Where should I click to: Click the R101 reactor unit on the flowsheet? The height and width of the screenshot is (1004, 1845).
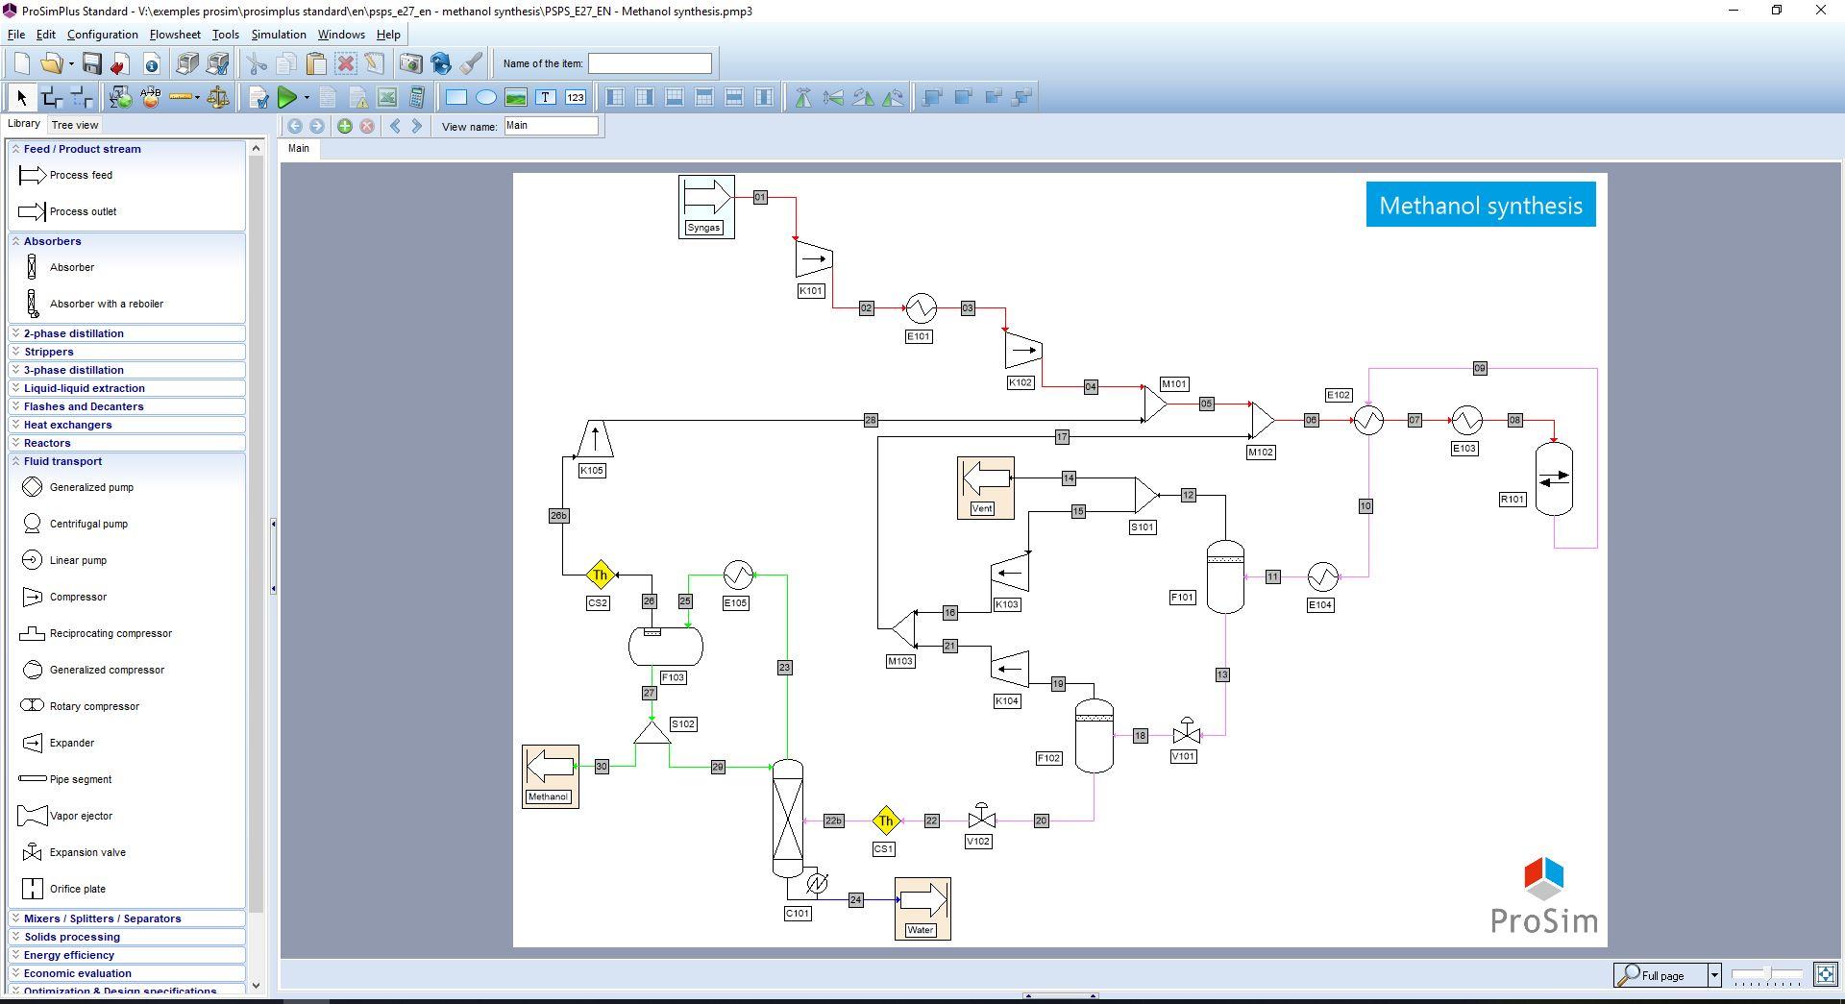[x=1554, y=478]
